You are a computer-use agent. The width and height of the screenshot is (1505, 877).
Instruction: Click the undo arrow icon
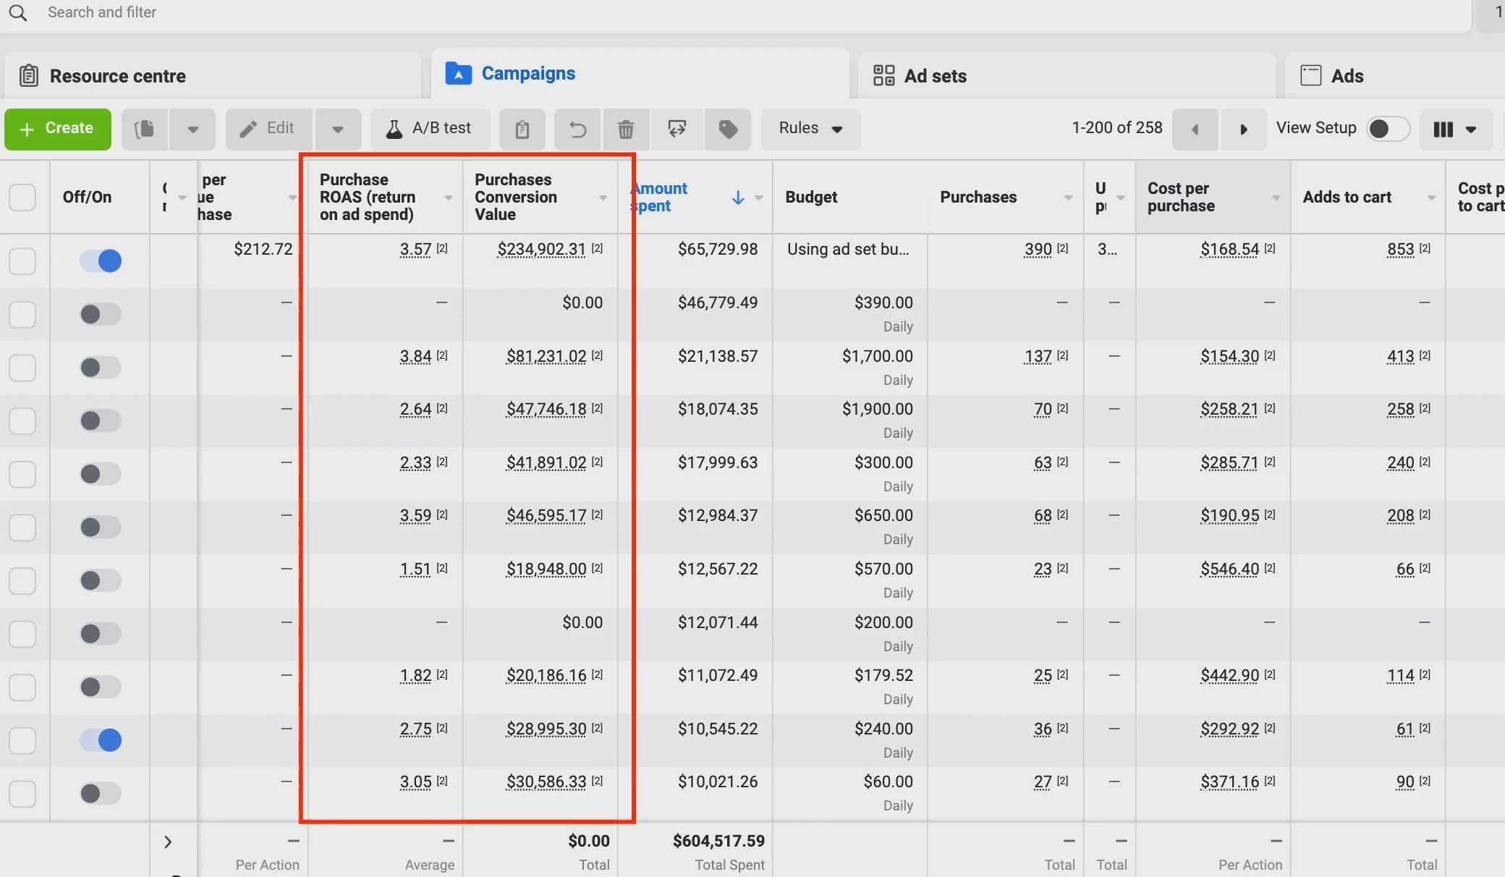(x=577, y=130)
